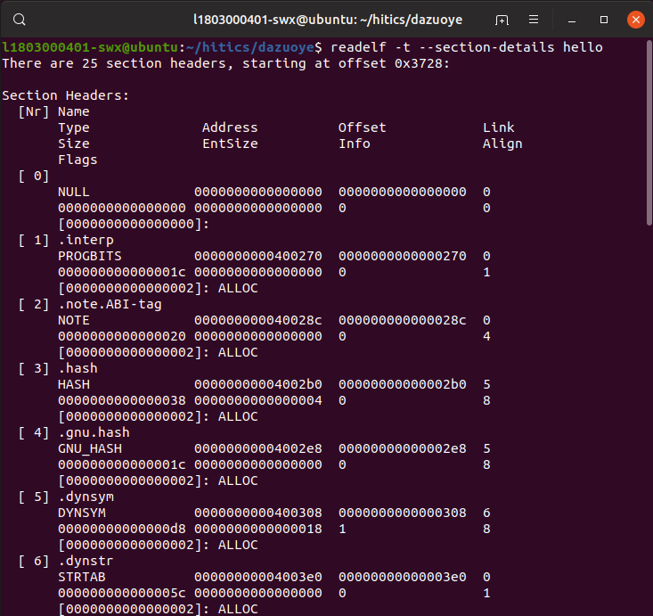Click the 'Link' column header
This screenshot has width=653, height=616.
[x=499, y=127]
